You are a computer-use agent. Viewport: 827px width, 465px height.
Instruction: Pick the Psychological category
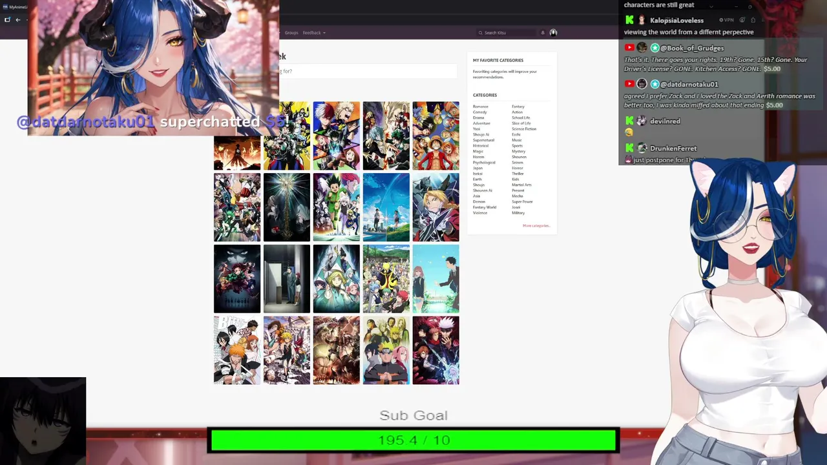(485, 163)
